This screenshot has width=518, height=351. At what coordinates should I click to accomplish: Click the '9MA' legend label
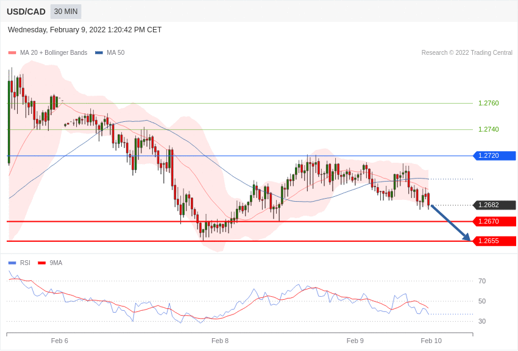point(56,263)
